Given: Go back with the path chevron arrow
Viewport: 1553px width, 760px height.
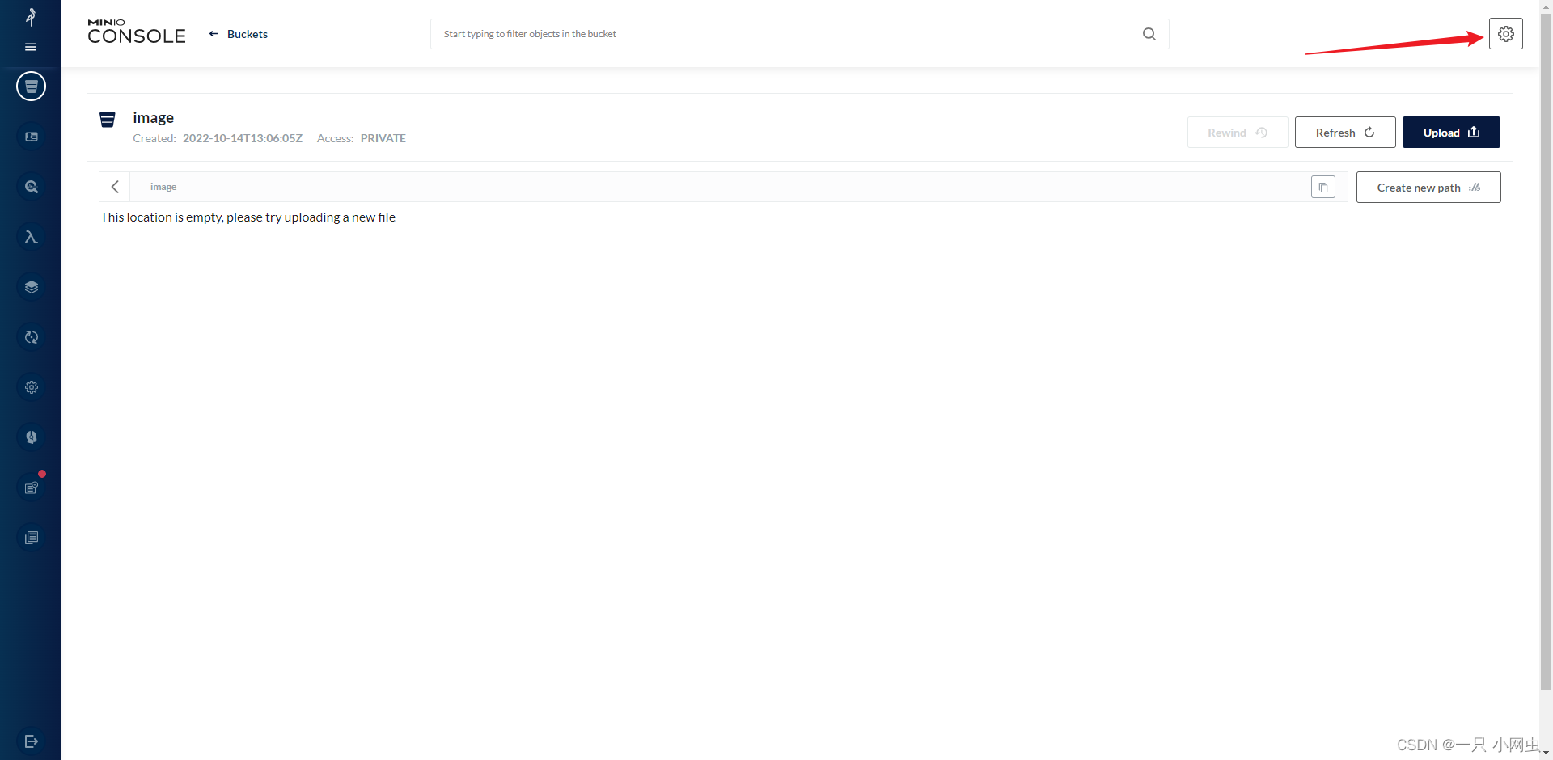Looking at the screenshot, I should [115, 187].
